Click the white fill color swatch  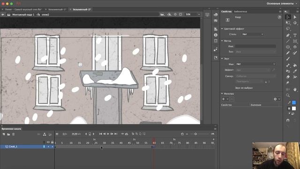(294, 108)
